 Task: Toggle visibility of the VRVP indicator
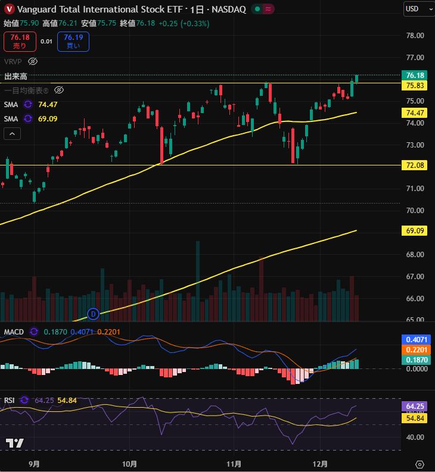(33, 61)
